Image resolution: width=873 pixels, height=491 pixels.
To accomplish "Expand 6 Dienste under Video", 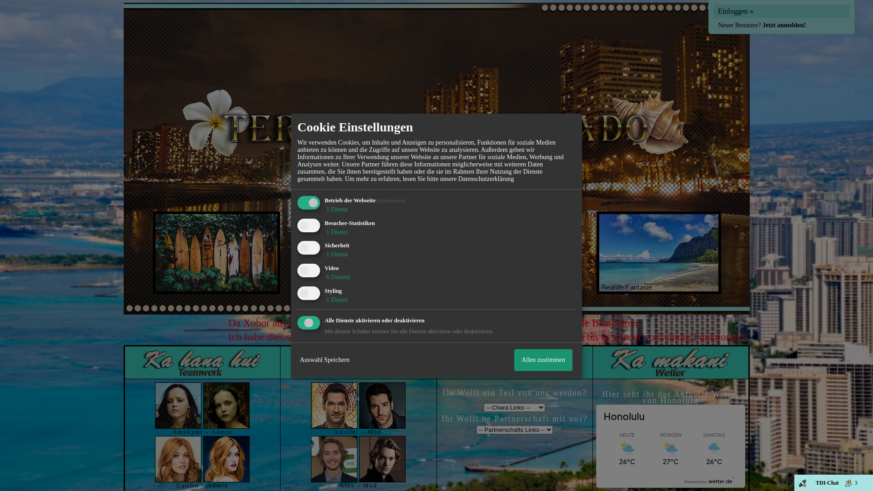I will point(338,277).
